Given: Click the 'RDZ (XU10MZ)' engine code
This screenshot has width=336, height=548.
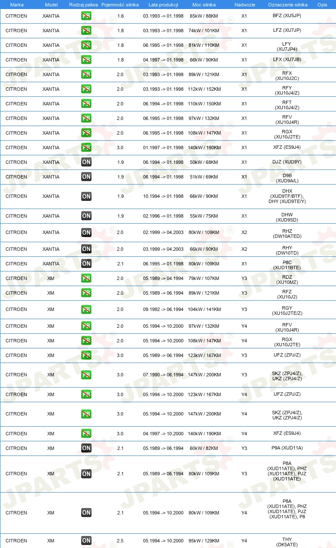Looking at the screenshot, I should click(x=287, y=280).
